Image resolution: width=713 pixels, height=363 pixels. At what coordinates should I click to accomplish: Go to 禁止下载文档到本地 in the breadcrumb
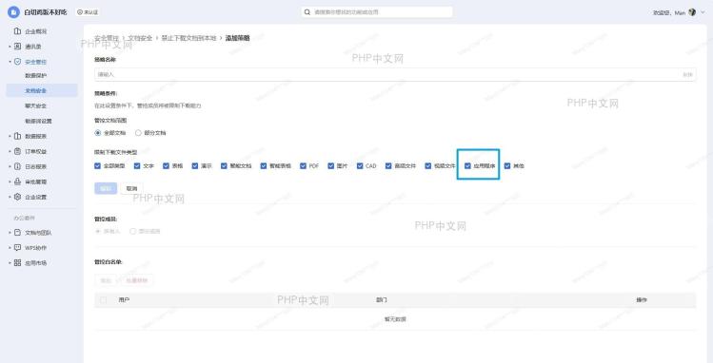click(x=188, y=38)
